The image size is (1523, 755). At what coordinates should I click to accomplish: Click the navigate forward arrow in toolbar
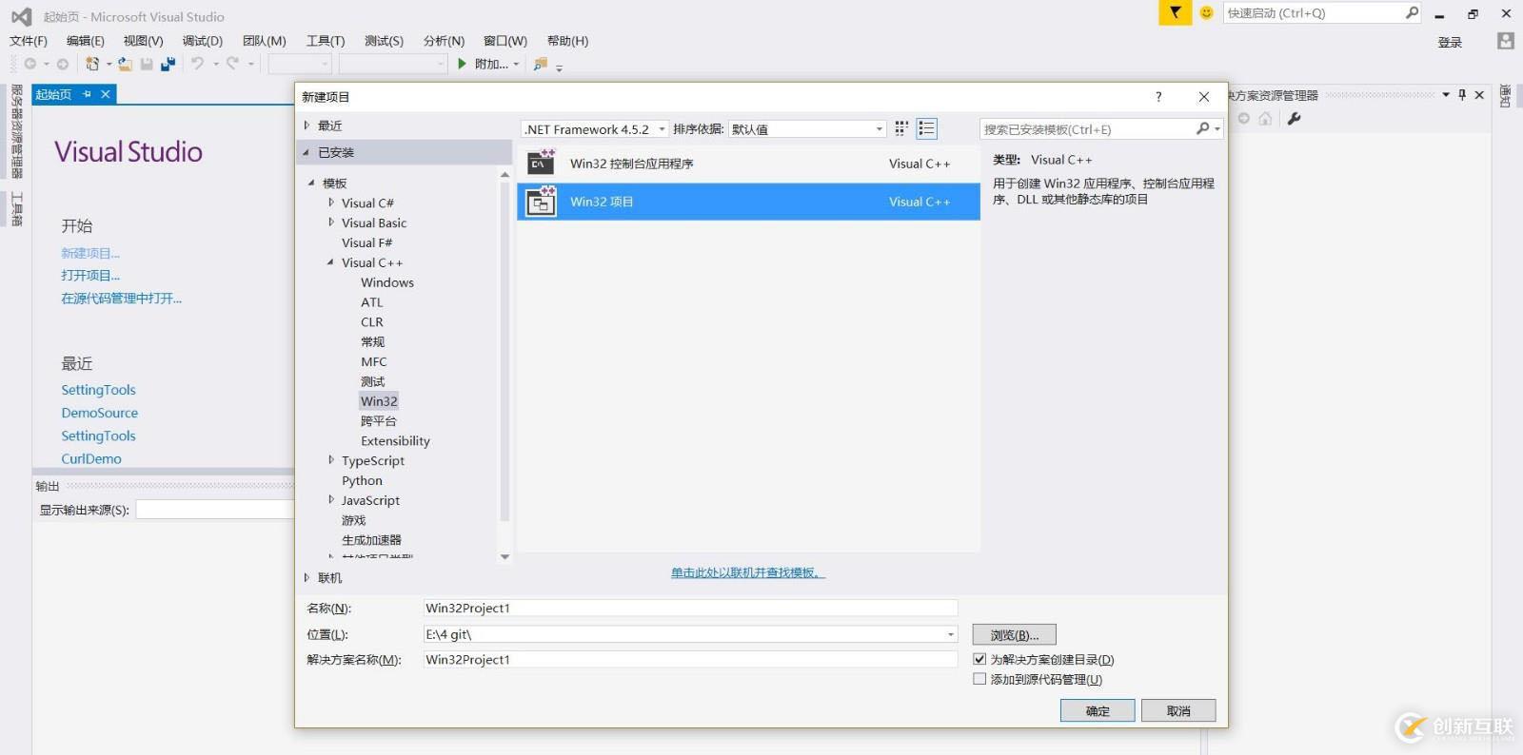(x=63, y=64)
